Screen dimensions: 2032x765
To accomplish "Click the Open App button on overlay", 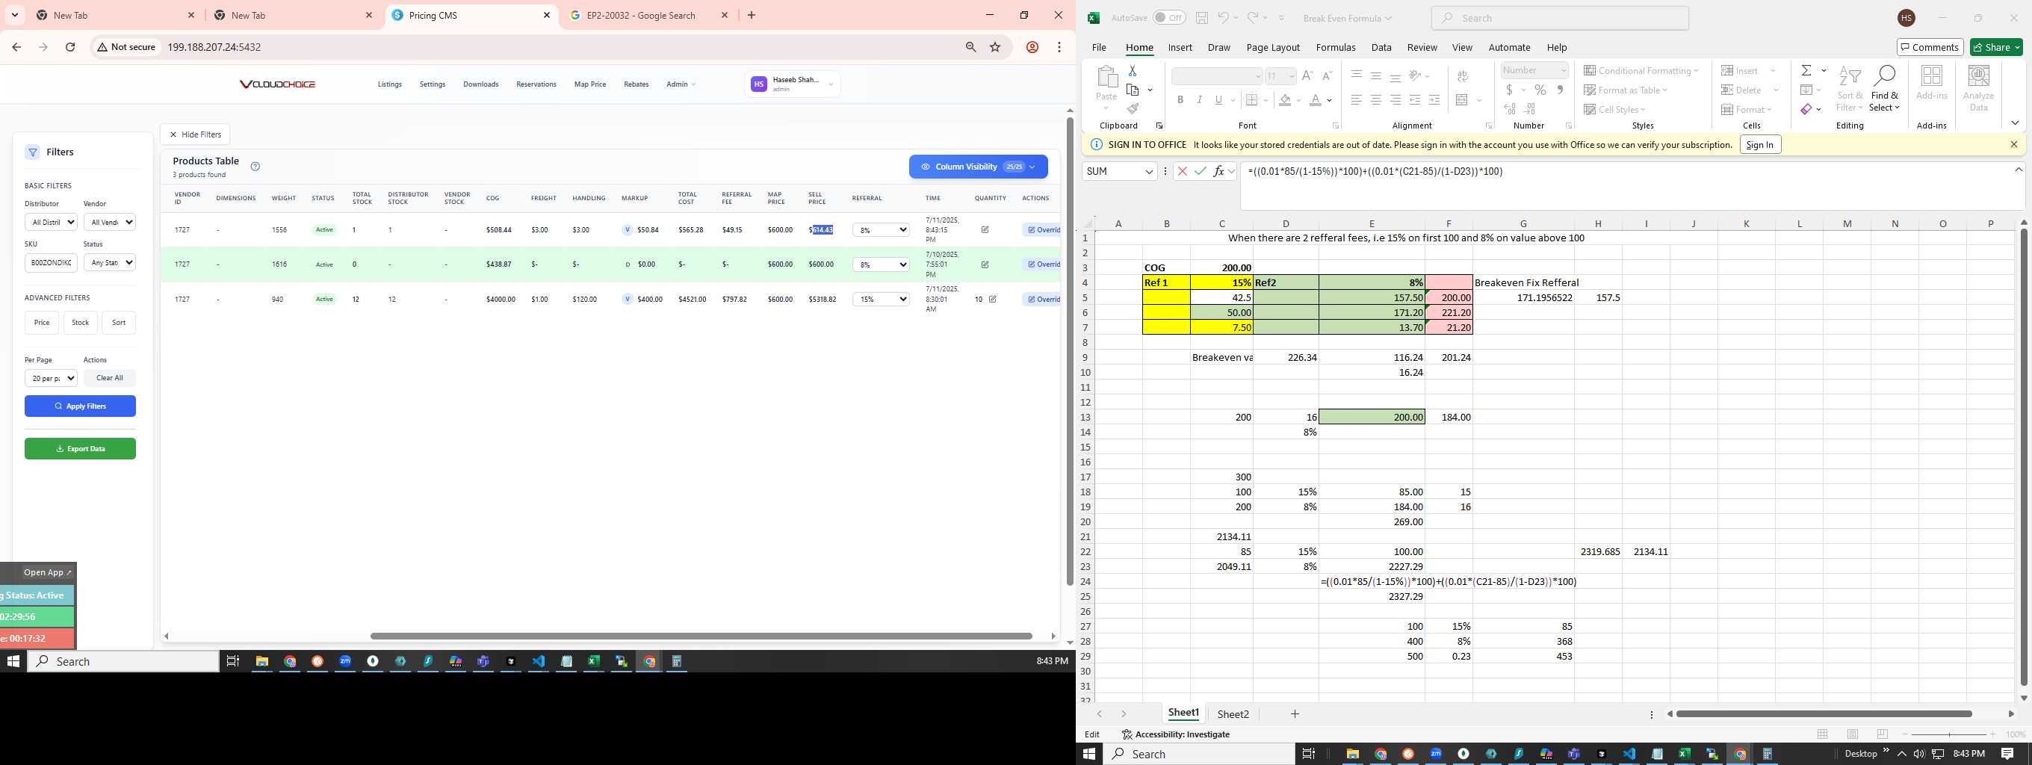I will pyautogui.click(x=46, y=572).
